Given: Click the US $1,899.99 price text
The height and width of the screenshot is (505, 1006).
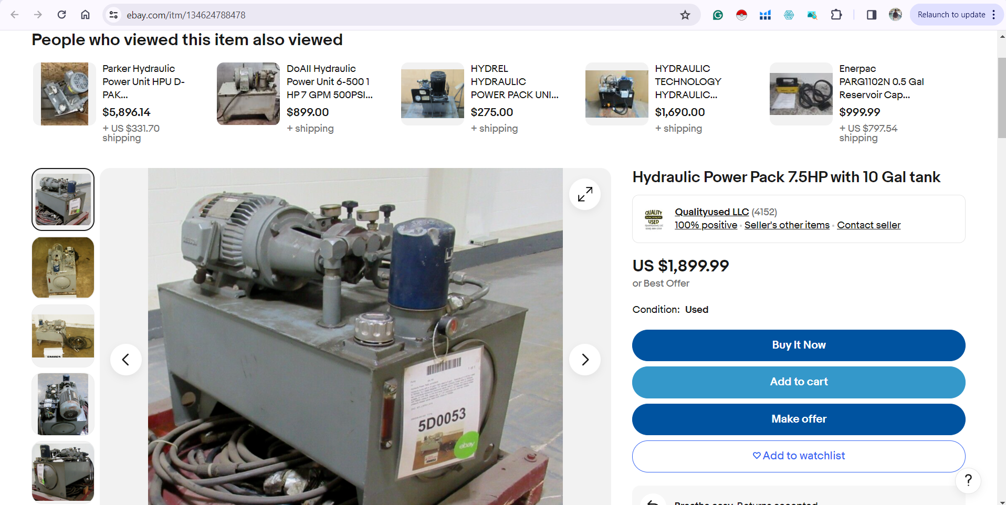Looking at the screenshot, I should point(680,266).
